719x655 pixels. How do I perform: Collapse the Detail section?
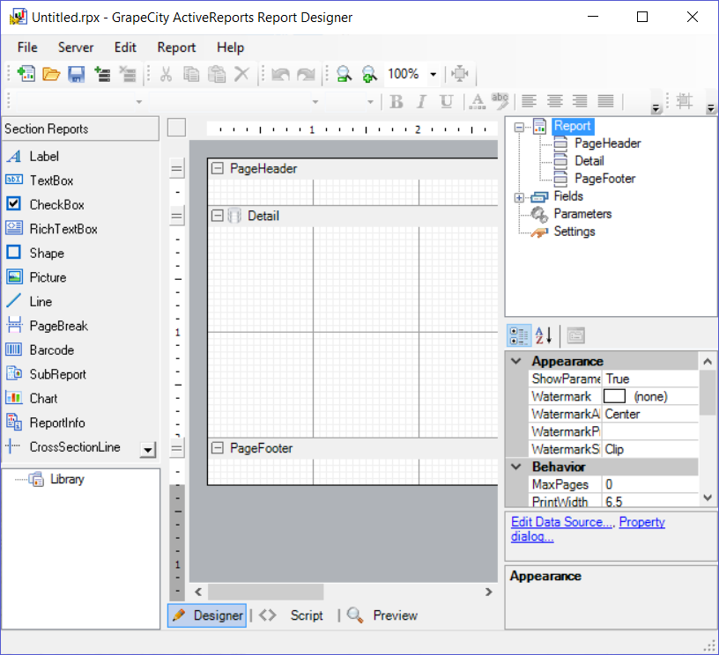pyautogui.click(x=217, y=216)
